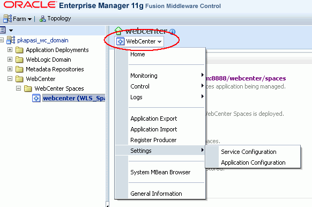Open the Settings submenu
Screen dimensions: 312x207
pyautogui.click(x=160, y=151)
